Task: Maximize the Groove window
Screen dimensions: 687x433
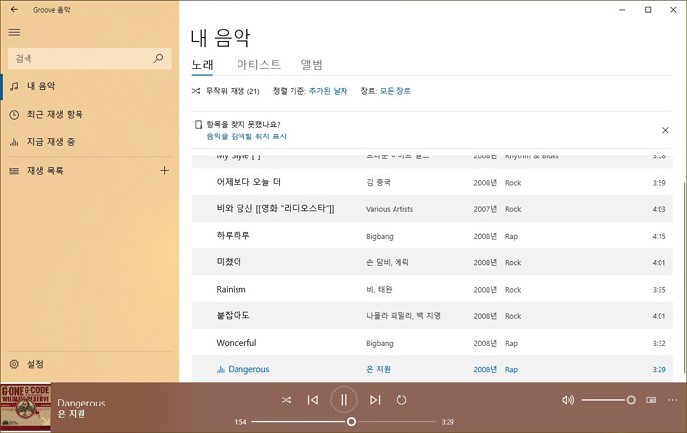Action: click(648, 10)
